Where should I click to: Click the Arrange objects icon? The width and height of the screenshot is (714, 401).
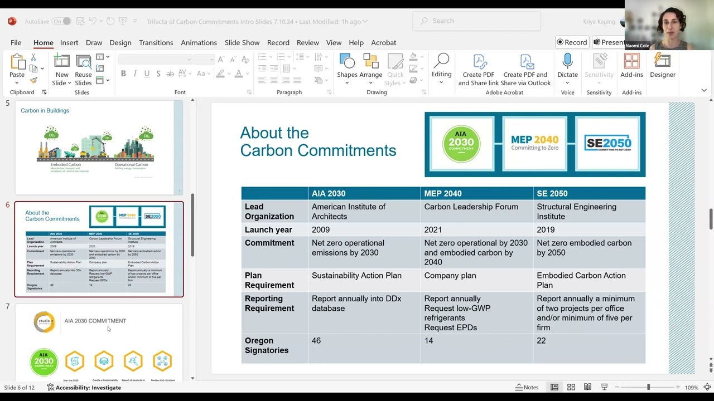coord(370,61)
